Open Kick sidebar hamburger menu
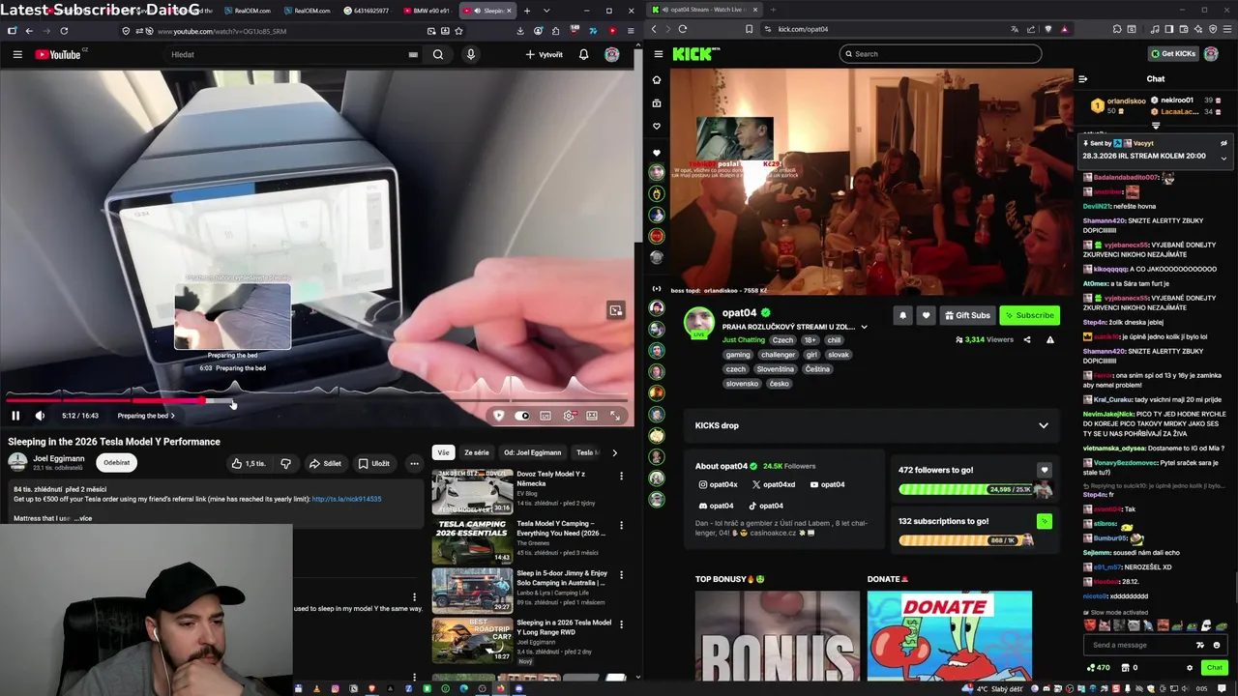The width and height of the screenshot is (1238, 696). pos(658,54)
